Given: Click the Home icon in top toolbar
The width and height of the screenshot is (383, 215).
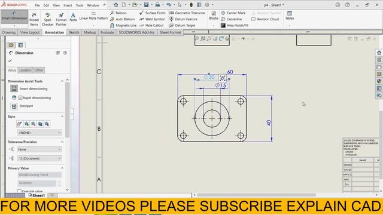Looking at the screenshot, I should (115, 5).
